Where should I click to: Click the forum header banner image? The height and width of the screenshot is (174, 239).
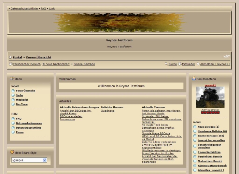coord(119,23)
